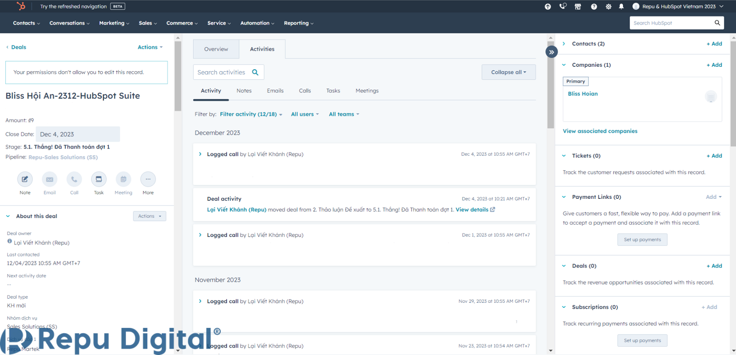The height and width of the screenshot is (355, 736).
Task: Open the upgrade arrow icon in top bar
Action: pyautogui.click(x=548, y=6)
